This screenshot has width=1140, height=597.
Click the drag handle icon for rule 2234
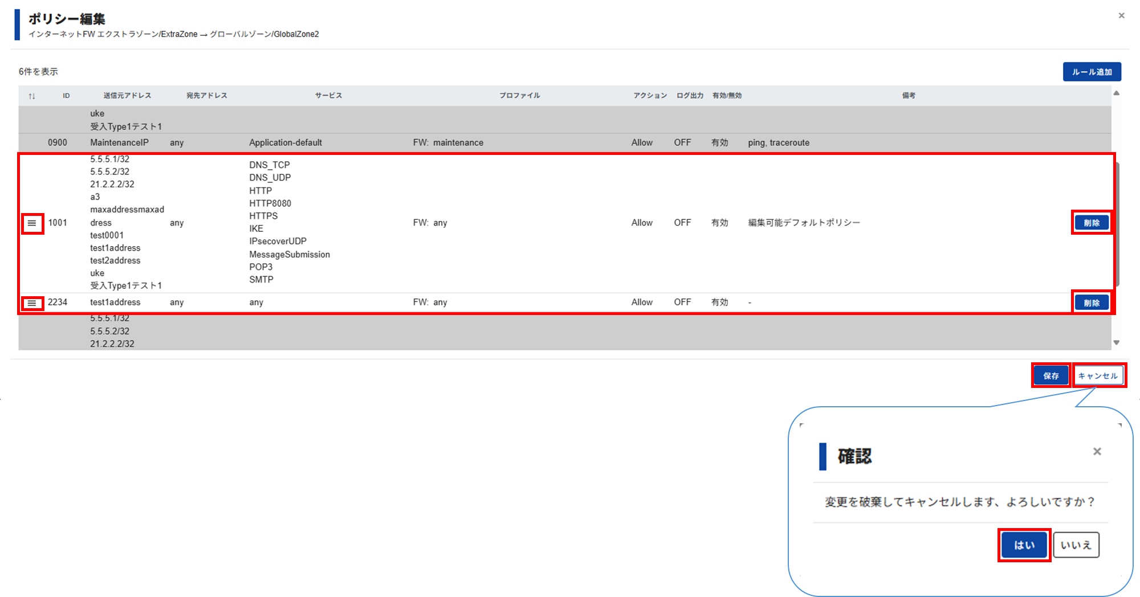[x=32, y=303]
